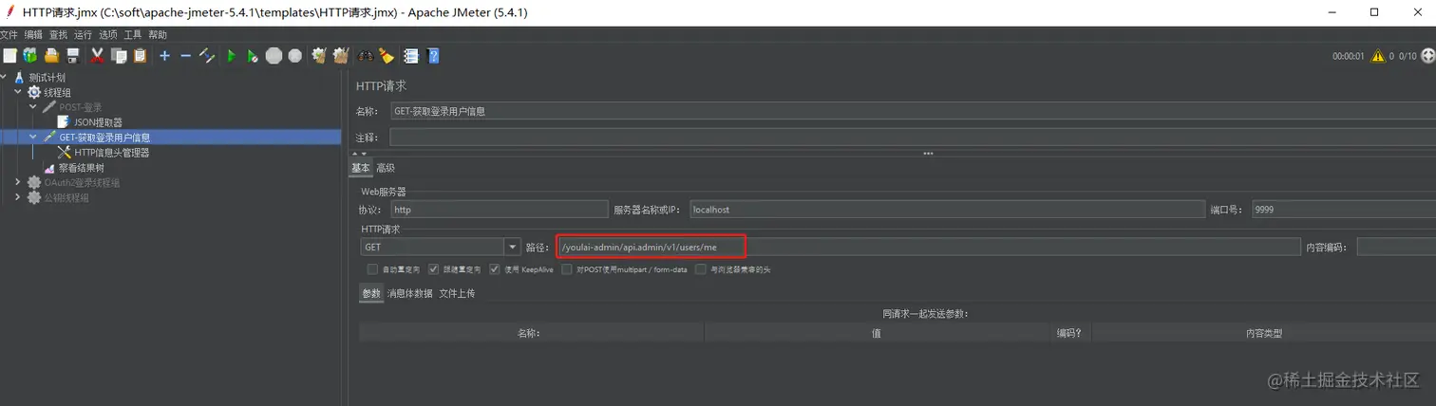Click the Cut scissors icon
The image size is (1436, 406).
(x=97, y=56)
